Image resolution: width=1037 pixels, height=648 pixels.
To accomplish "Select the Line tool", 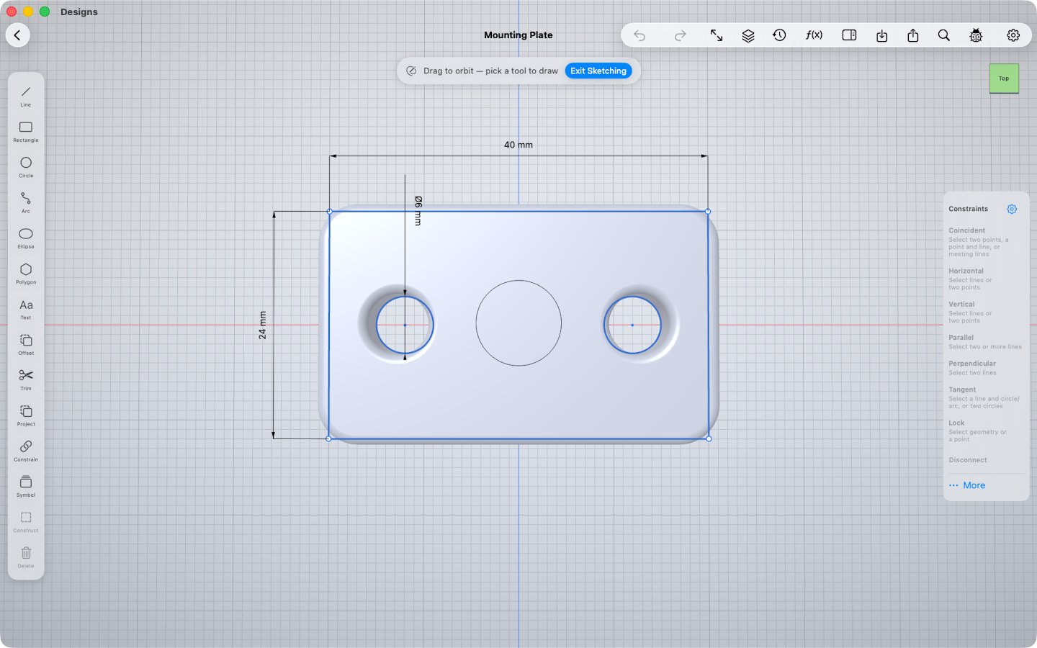I will (x=26, y=96).
